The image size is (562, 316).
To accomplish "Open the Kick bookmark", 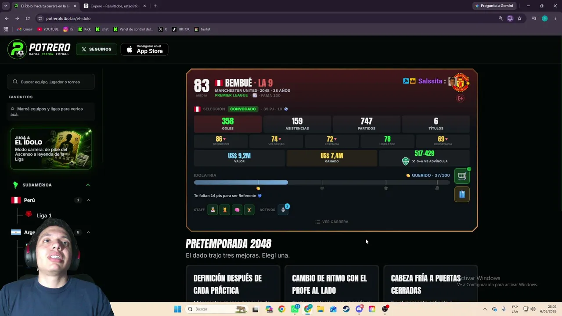I will (x=84, y=29).
